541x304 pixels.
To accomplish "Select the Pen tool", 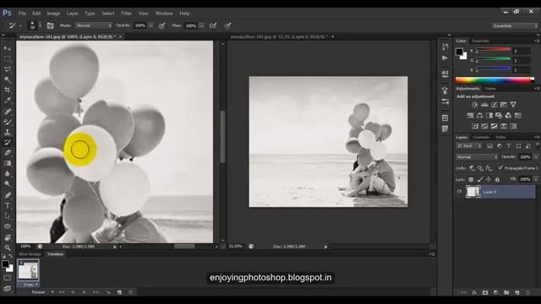I will (8, 195).
